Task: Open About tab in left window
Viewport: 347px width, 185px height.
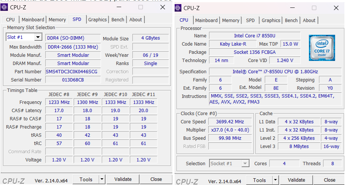Action: click(x=136, y=20)
